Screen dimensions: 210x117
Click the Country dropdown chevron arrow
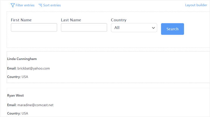(153, 28)
